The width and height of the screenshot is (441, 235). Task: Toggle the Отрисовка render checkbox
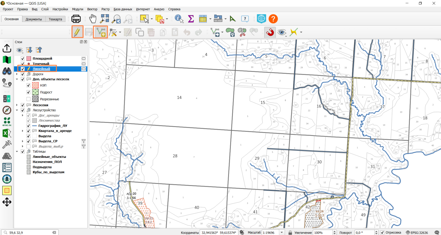pos(382,232)
